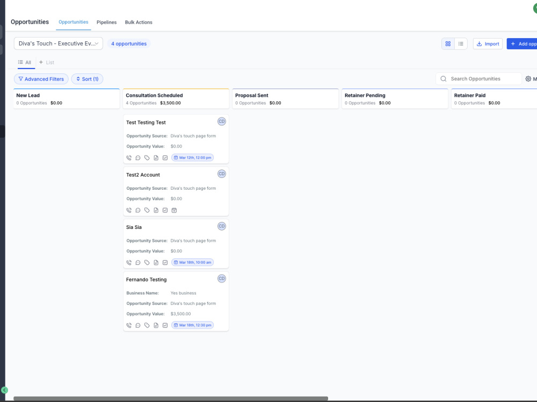This screenshot has width=537, height=402.
Task: Click the Proposal Sent stage header
Action: [x=285, y=99]
